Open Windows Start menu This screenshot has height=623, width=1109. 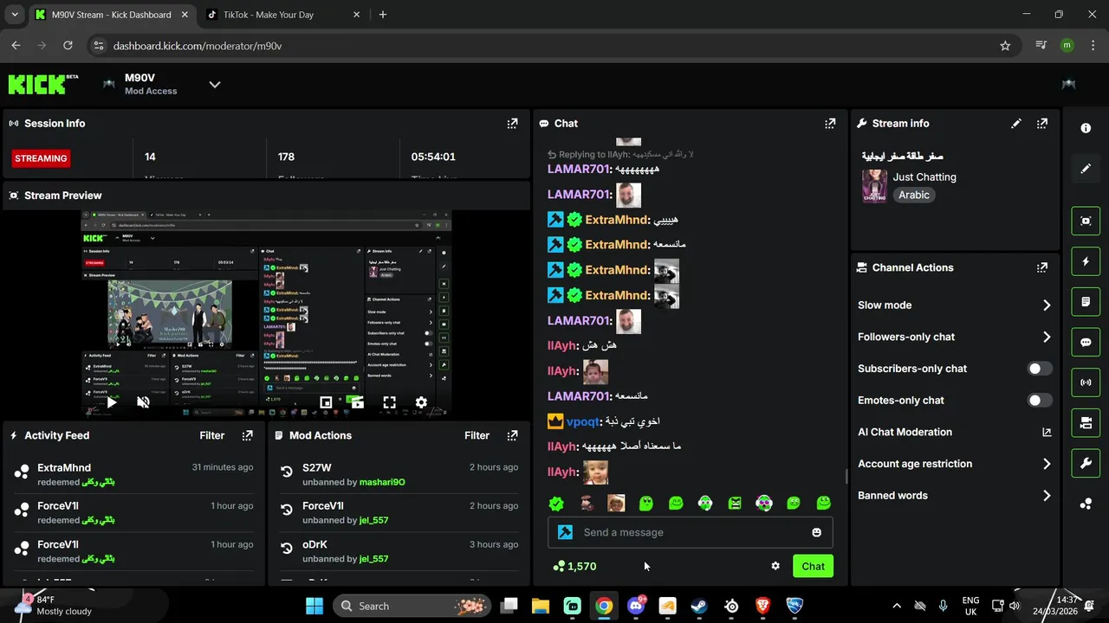tap(314, 606)
